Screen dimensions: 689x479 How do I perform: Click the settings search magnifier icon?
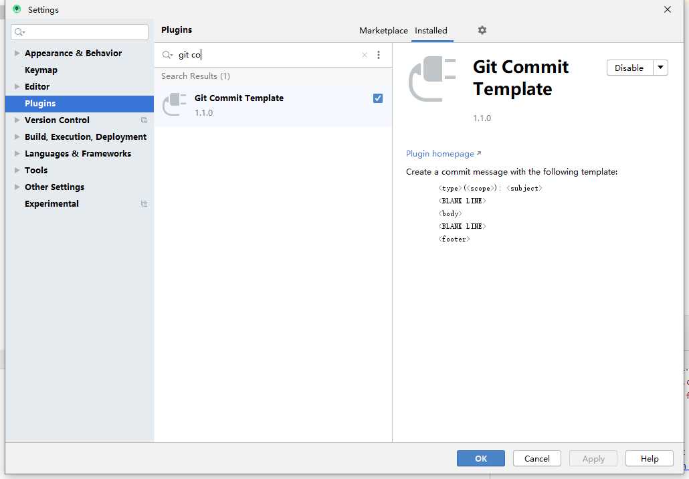tap(20, 32)
